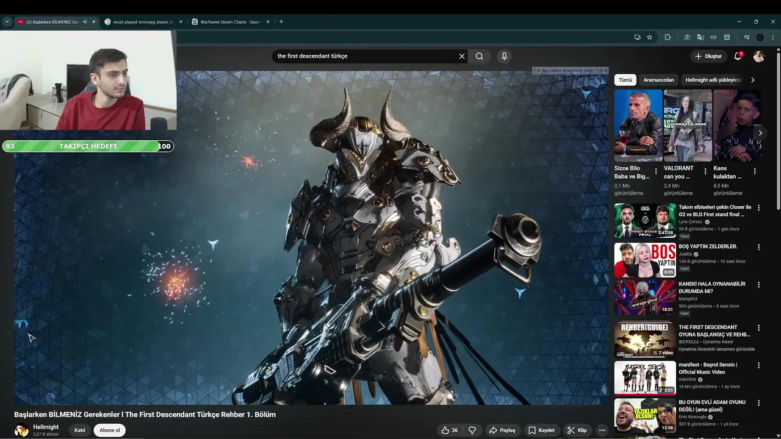Mute the YouTube tab audio icon
781x439 pixels.
pyautogui.click(x=85, y=22)
